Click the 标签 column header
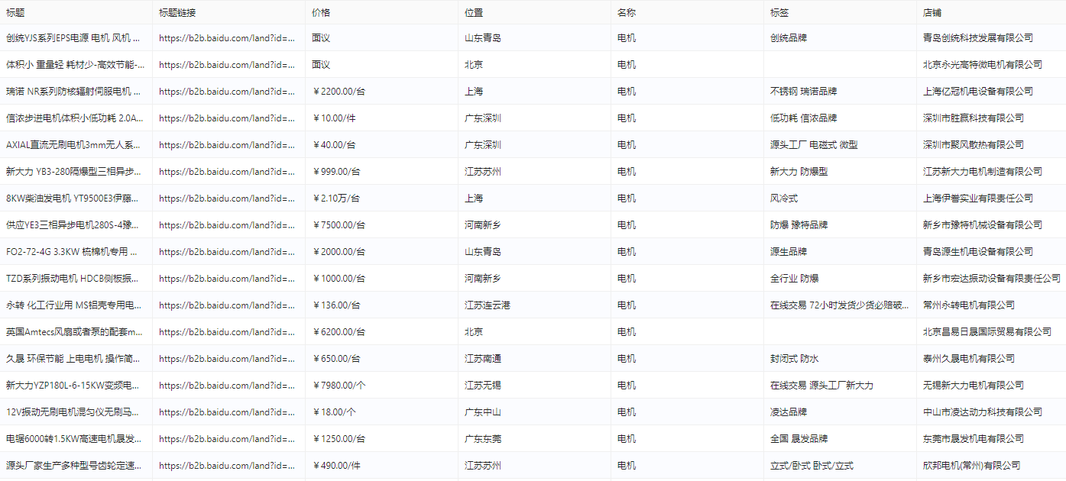This screenshot has width=1066, height=481. coord(779,13)
